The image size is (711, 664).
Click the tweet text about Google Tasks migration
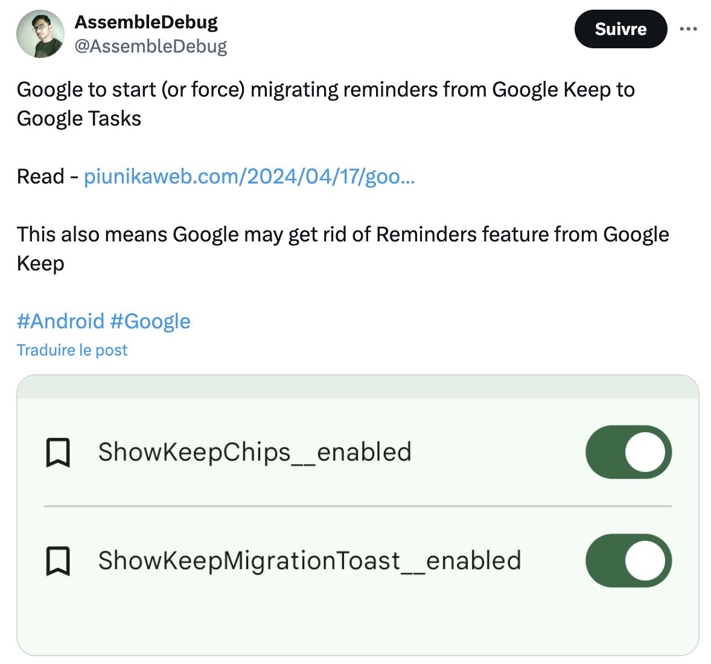coord(325,104)
